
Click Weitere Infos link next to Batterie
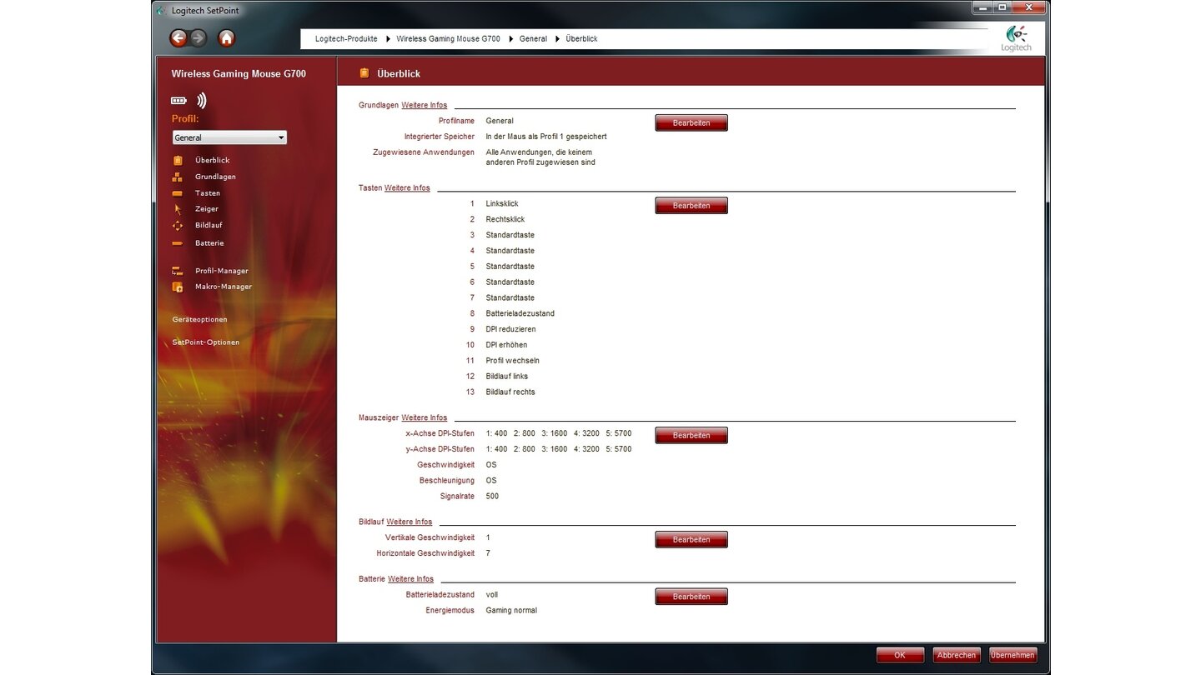(x=410, y=579)
